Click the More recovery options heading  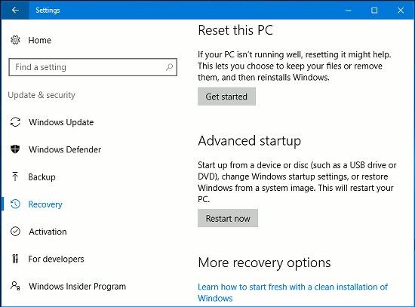tap(264, 262)
